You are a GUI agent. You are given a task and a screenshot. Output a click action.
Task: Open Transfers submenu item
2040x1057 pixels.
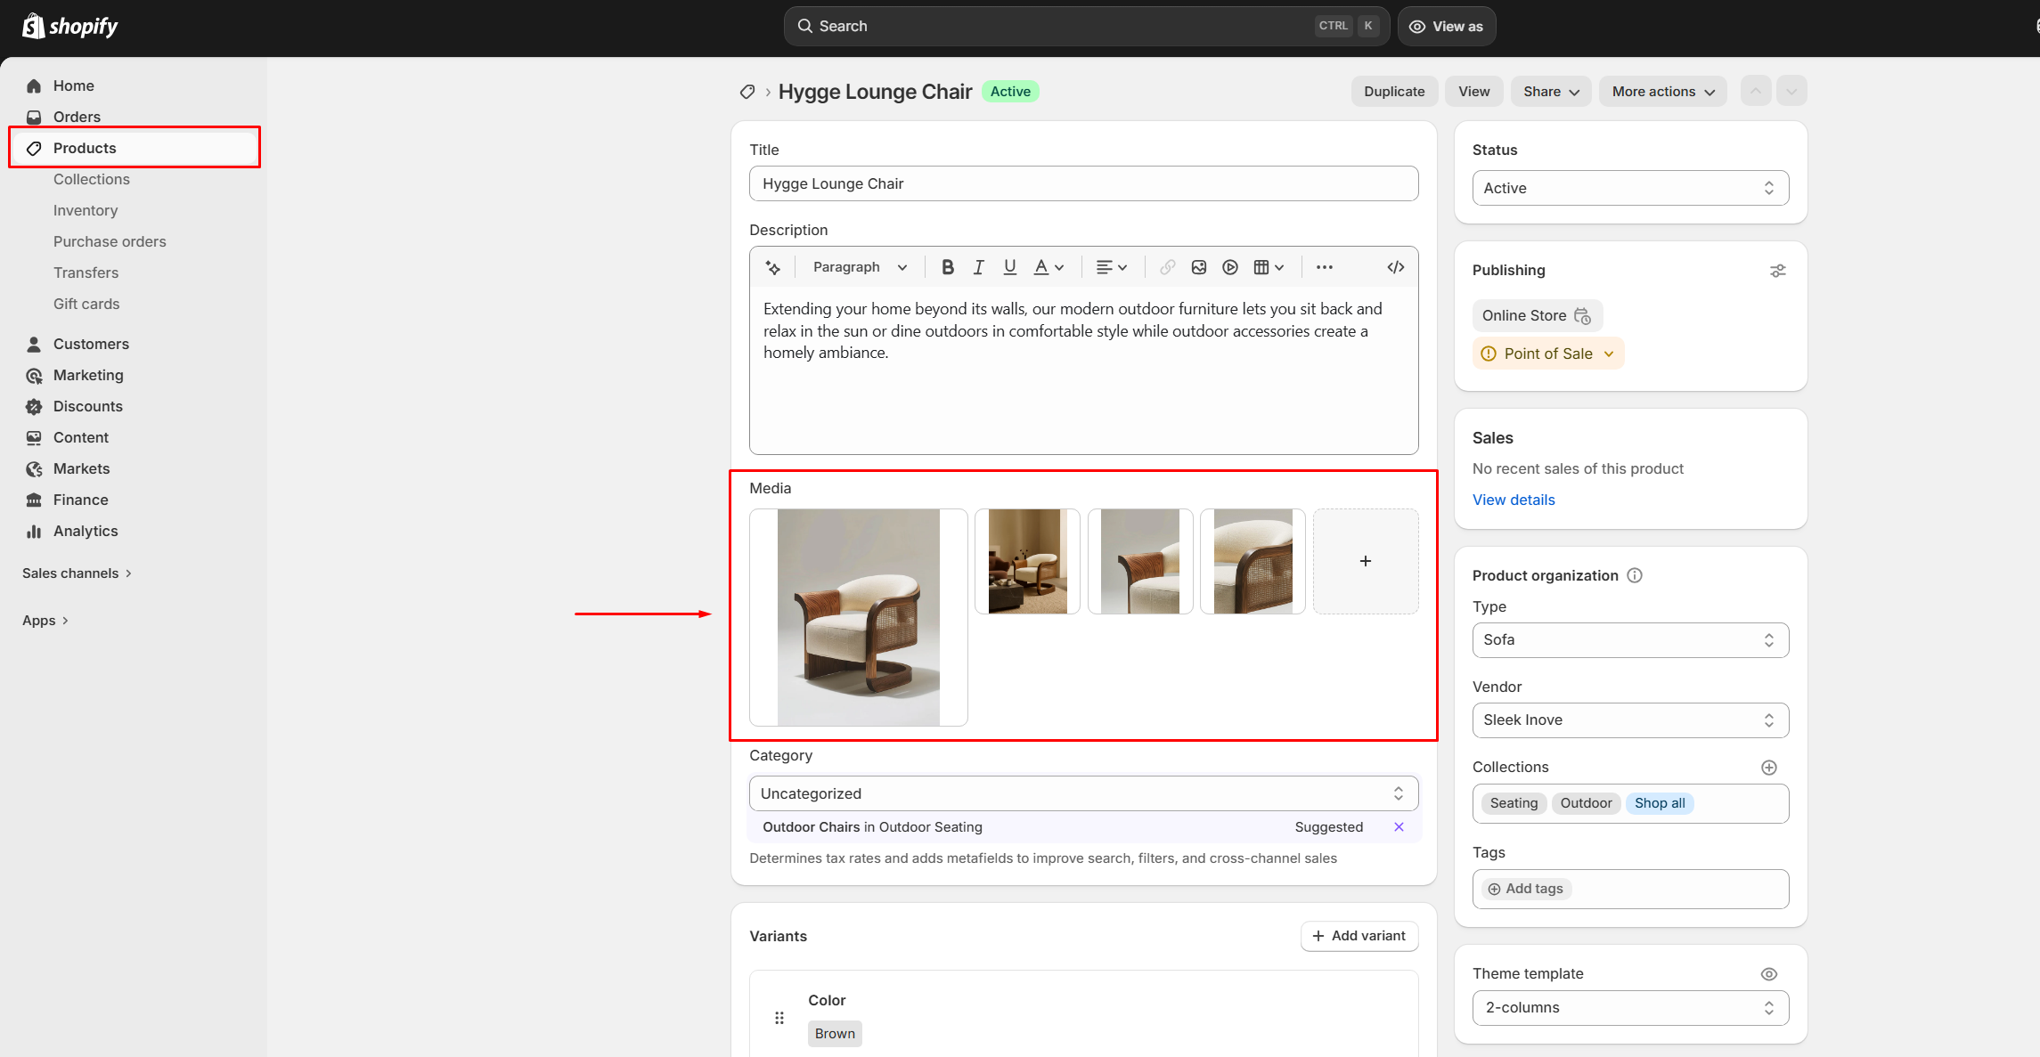tap(86, 272)
